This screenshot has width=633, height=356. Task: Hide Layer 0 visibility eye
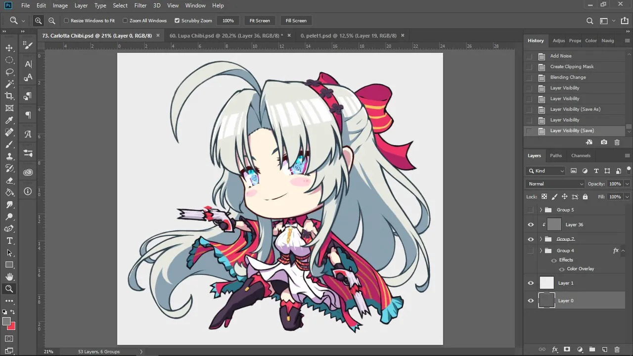tap(531, 301)
